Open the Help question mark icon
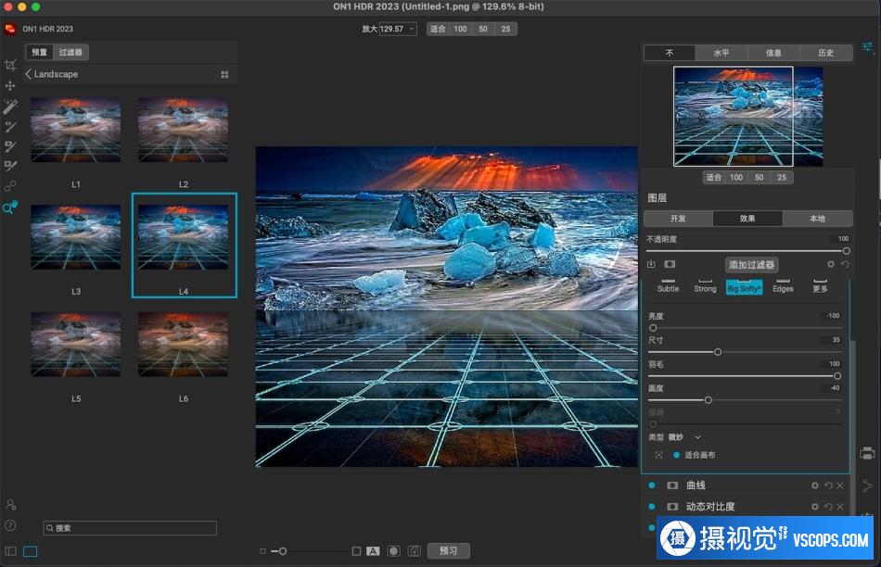Viewport: 881px width, 567px height. point(10,525)
